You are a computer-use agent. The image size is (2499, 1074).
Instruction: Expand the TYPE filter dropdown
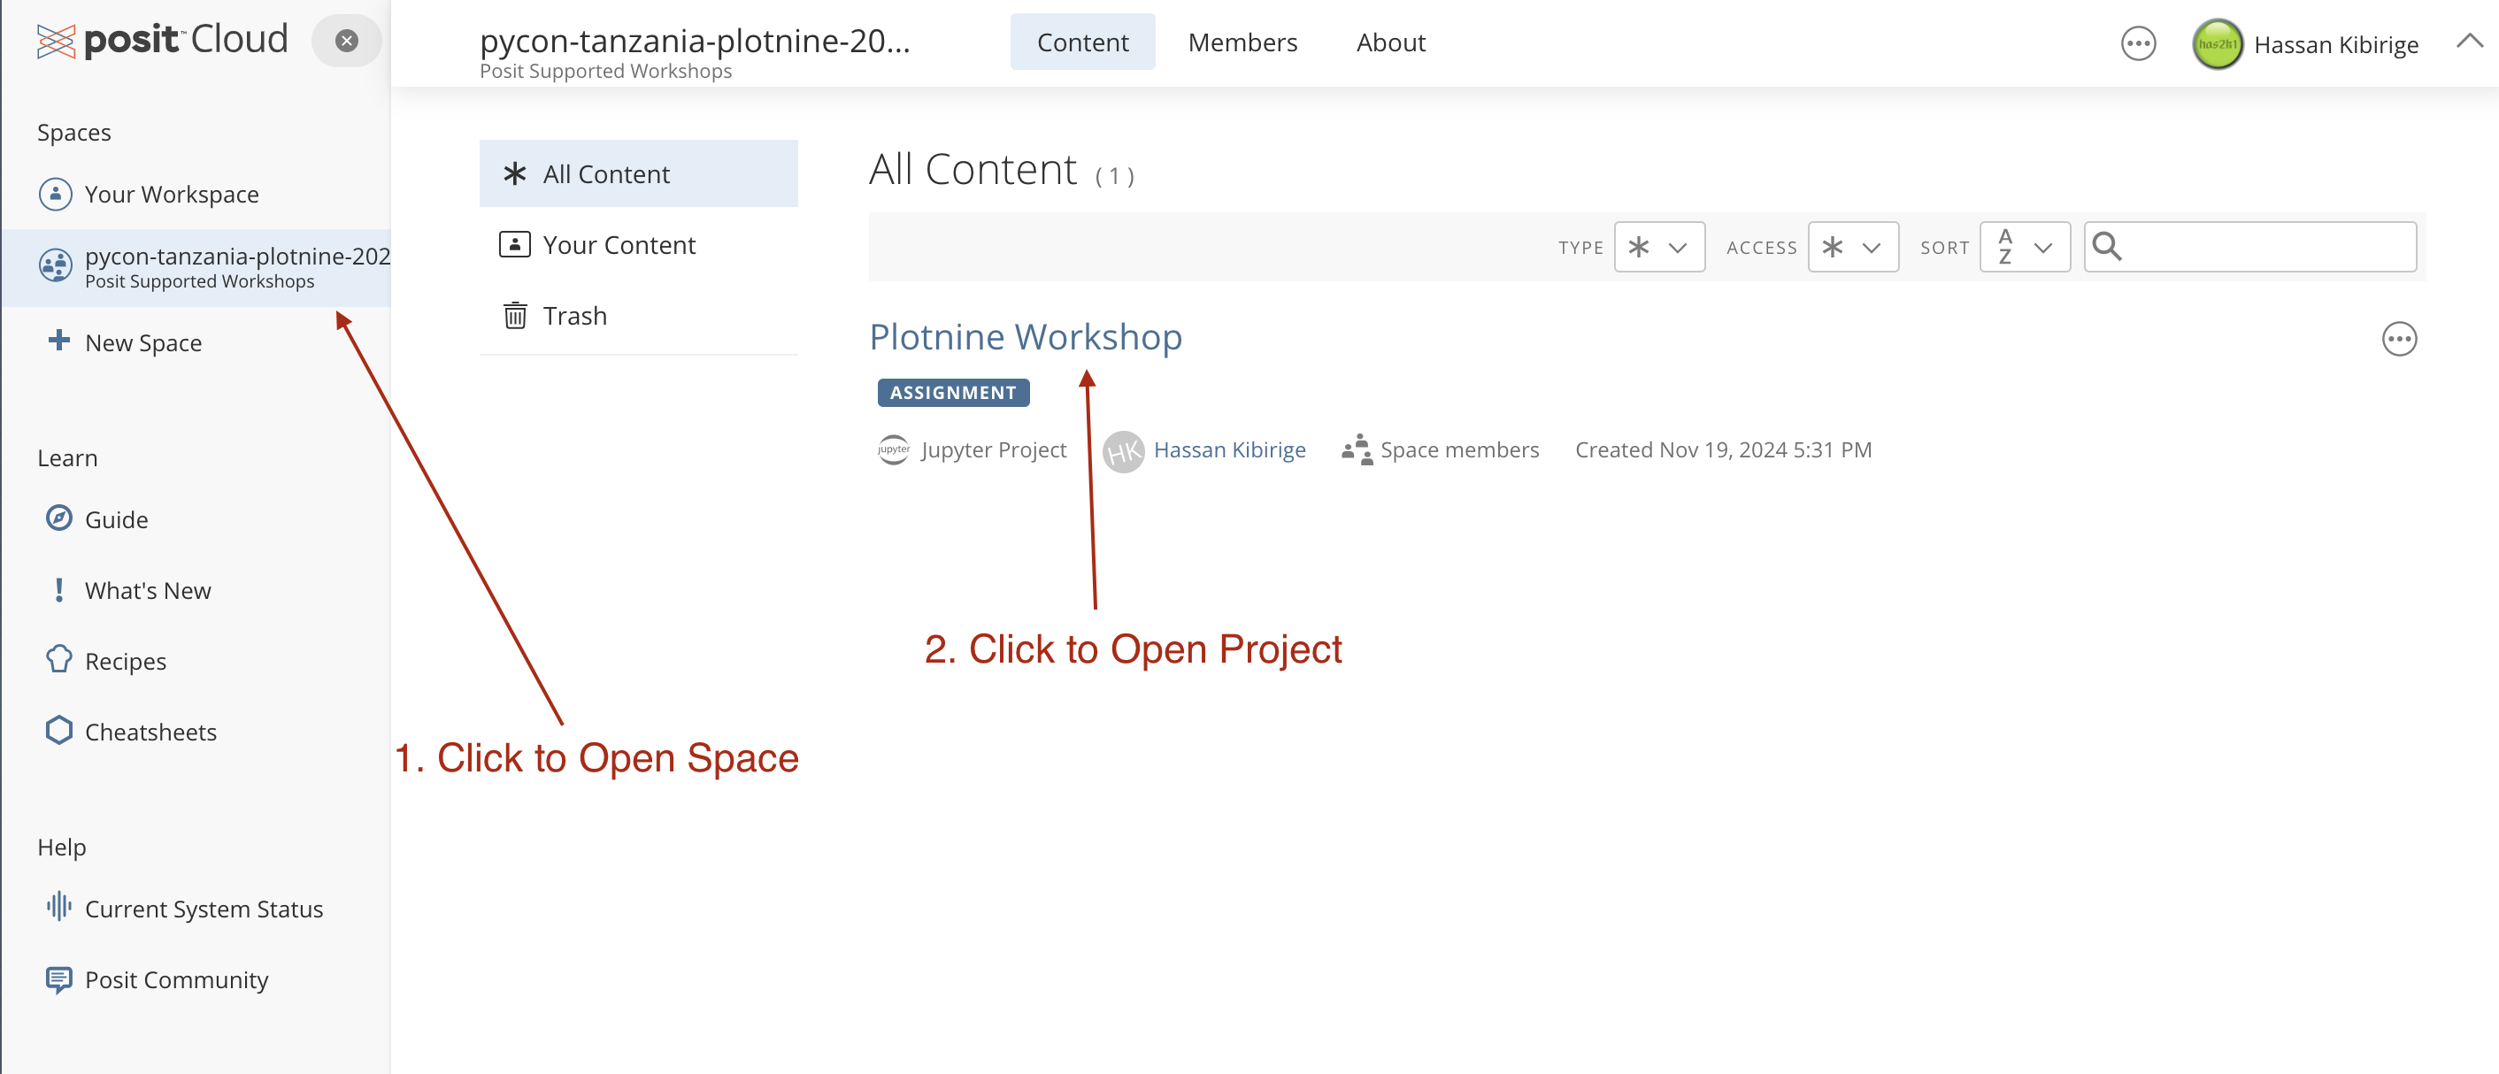click(x=1658, y=248)
